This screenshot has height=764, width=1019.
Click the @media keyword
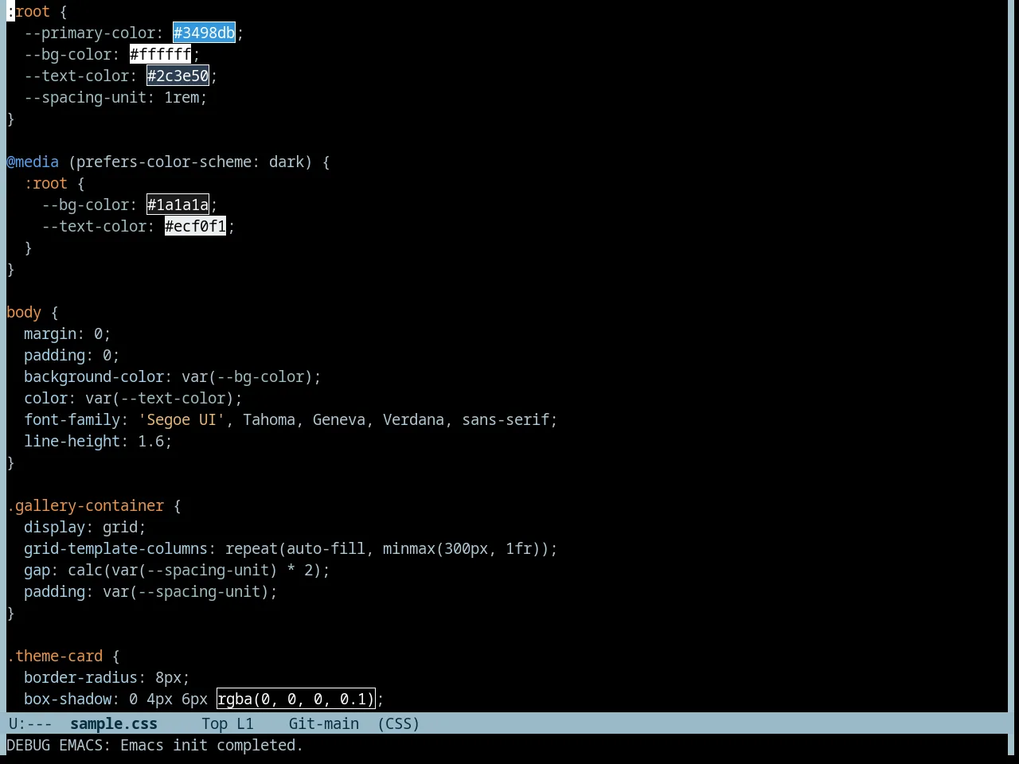[x=33, y=162]
